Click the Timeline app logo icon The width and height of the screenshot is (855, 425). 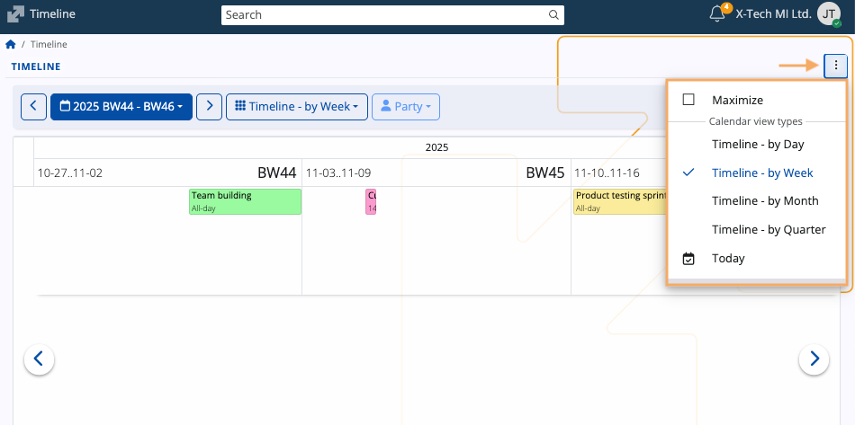[15, 14]
